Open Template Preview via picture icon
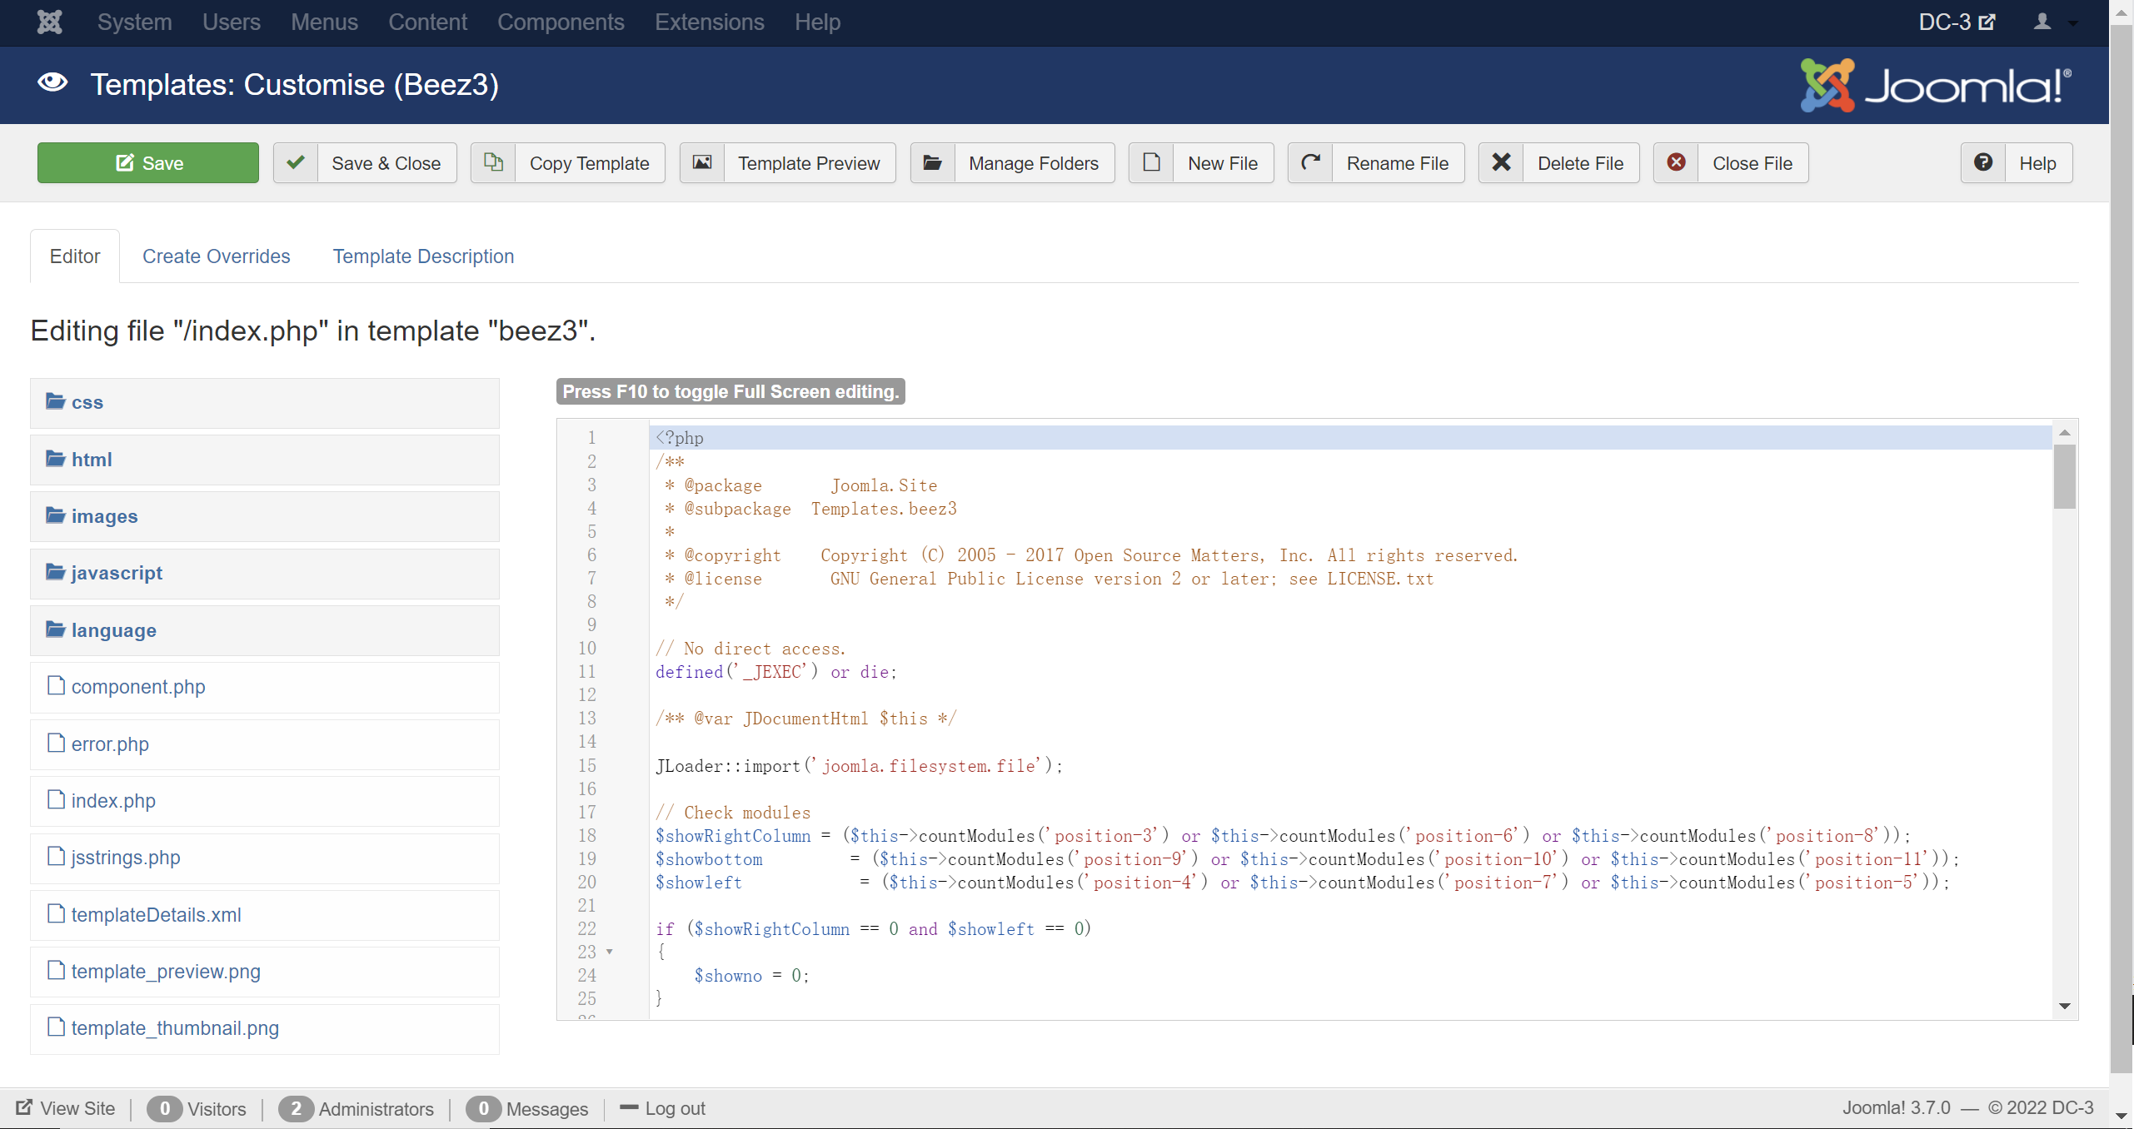 point(702,163)
